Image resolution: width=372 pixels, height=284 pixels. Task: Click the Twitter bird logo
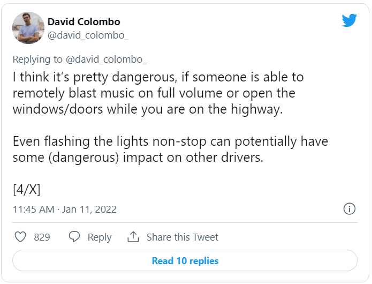349,20
